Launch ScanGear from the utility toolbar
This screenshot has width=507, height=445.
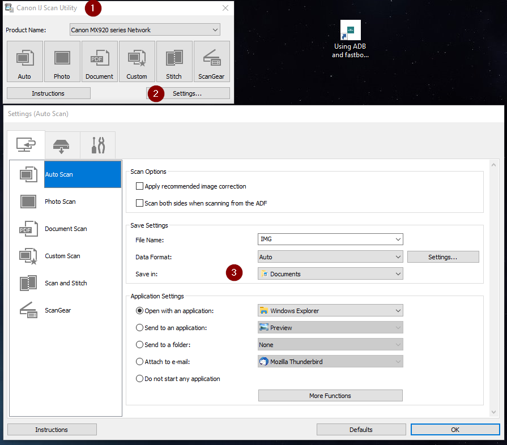212,61
